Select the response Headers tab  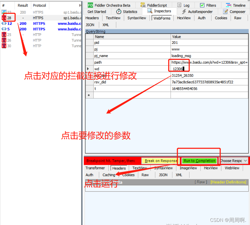[x=119, y=168]
